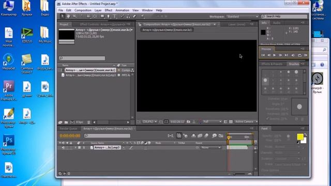Mute audio in Preview panel

coord(293,55)
